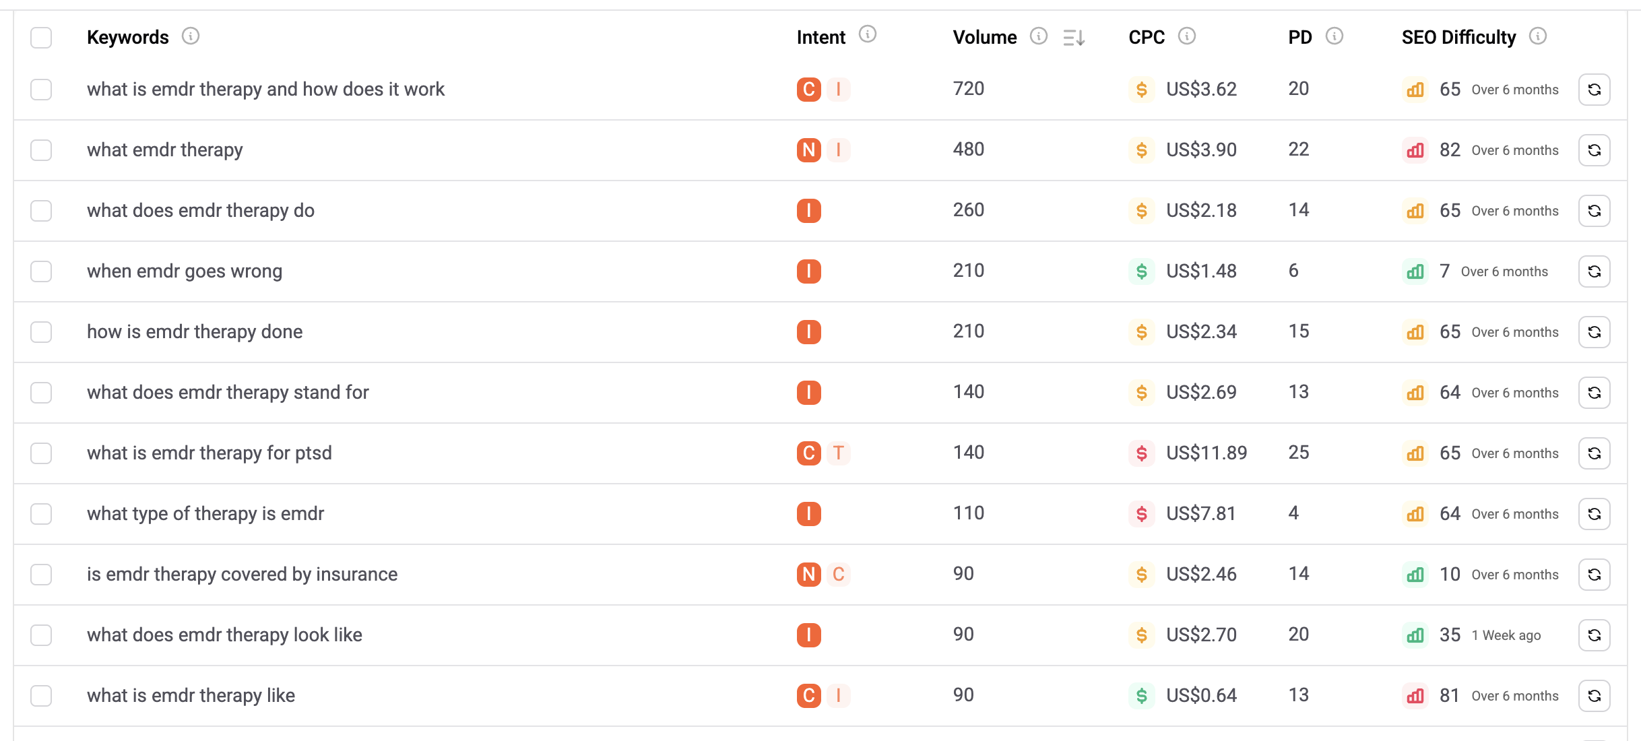
Task: Select checkbox for 'is emdr therapy covered by insurance'
Action: (41, 575)
